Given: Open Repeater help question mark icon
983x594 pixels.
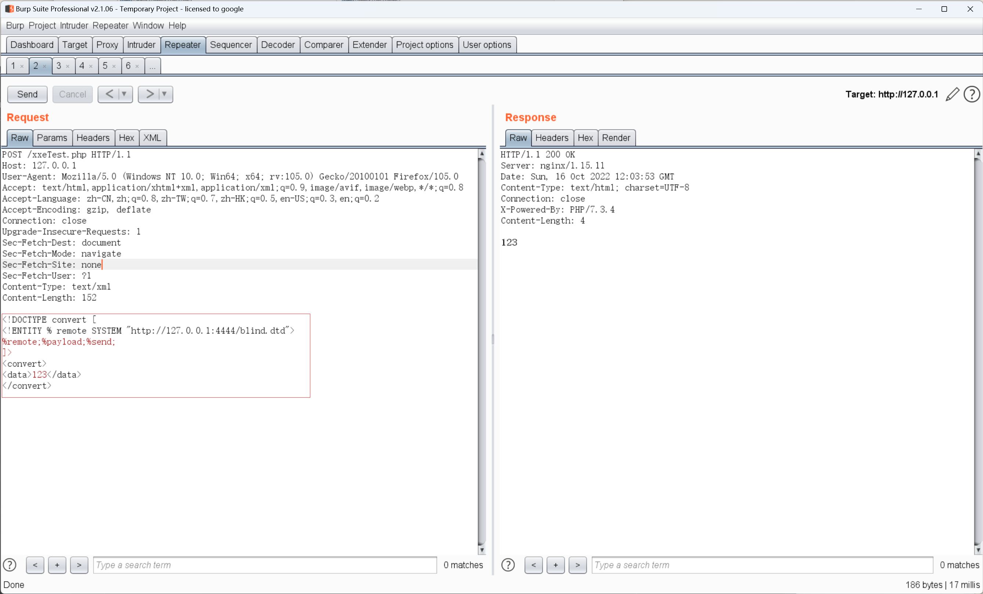Looking at the screenshot, I should [971, 95].
